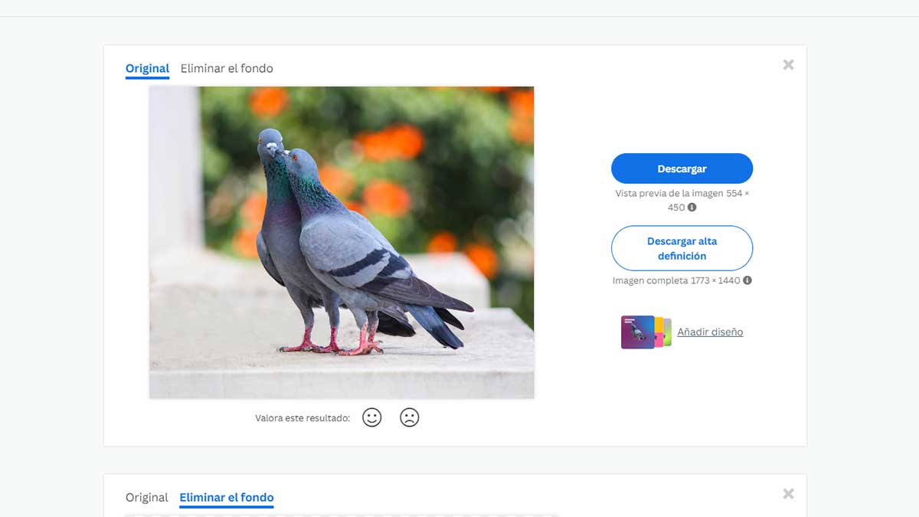Select the Original tab in the lower card
Viewport: 919px width, 517px height.
pyautogui.click(x=146, y=497)
